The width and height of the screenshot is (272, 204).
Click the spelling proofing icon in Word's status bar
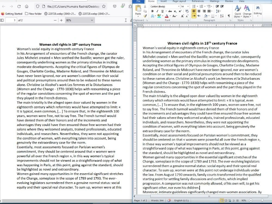click(x=169, y=200)
